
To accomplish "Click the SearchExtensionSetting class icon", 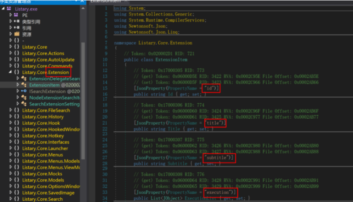I will point(24,104).
